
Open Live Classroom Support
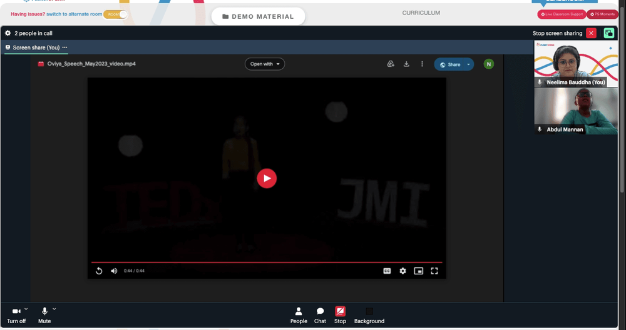pos(562,14)
